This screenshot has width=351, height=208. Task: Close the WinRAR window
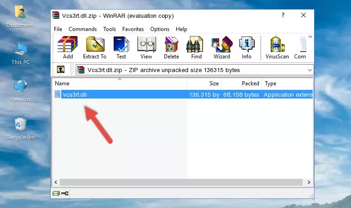pyautogui.click(x=304, y=15)
